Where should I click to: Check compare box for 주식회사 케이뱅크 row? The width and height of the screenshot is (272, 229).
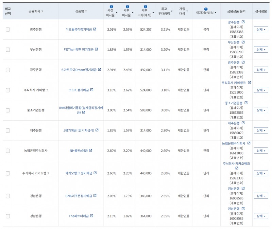point(8,90)
